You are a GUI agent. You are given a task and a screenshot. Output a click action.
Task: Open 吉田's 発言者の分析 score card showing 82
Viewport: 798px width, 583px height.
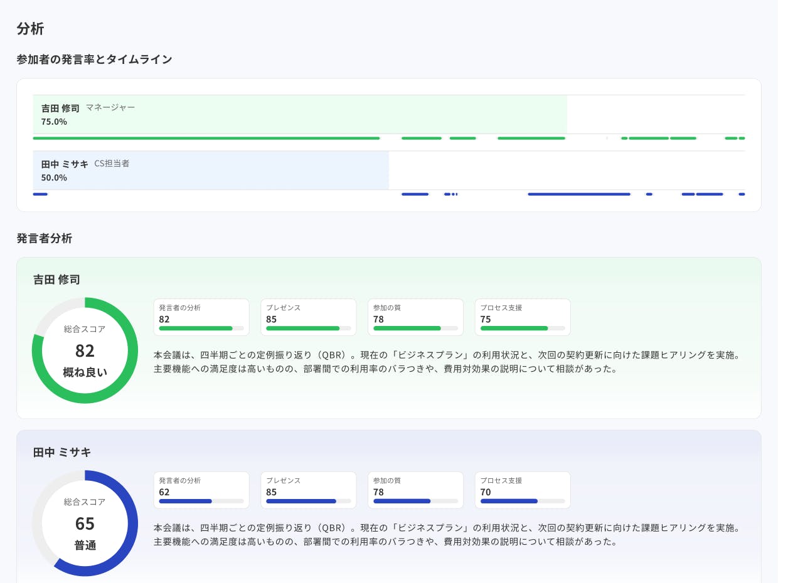(x=201, y=317)
